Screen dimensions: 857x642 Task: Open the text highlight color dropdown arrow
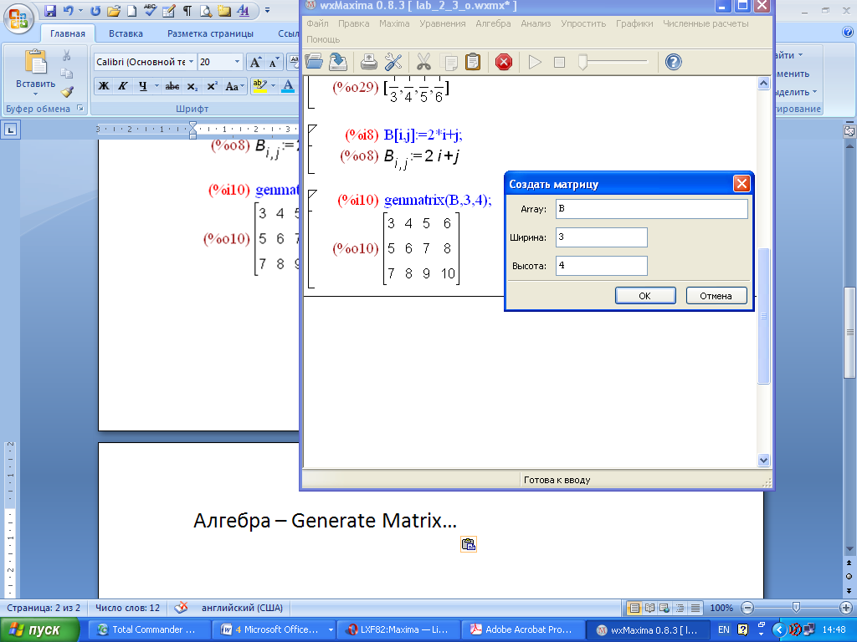pos(274,86)
